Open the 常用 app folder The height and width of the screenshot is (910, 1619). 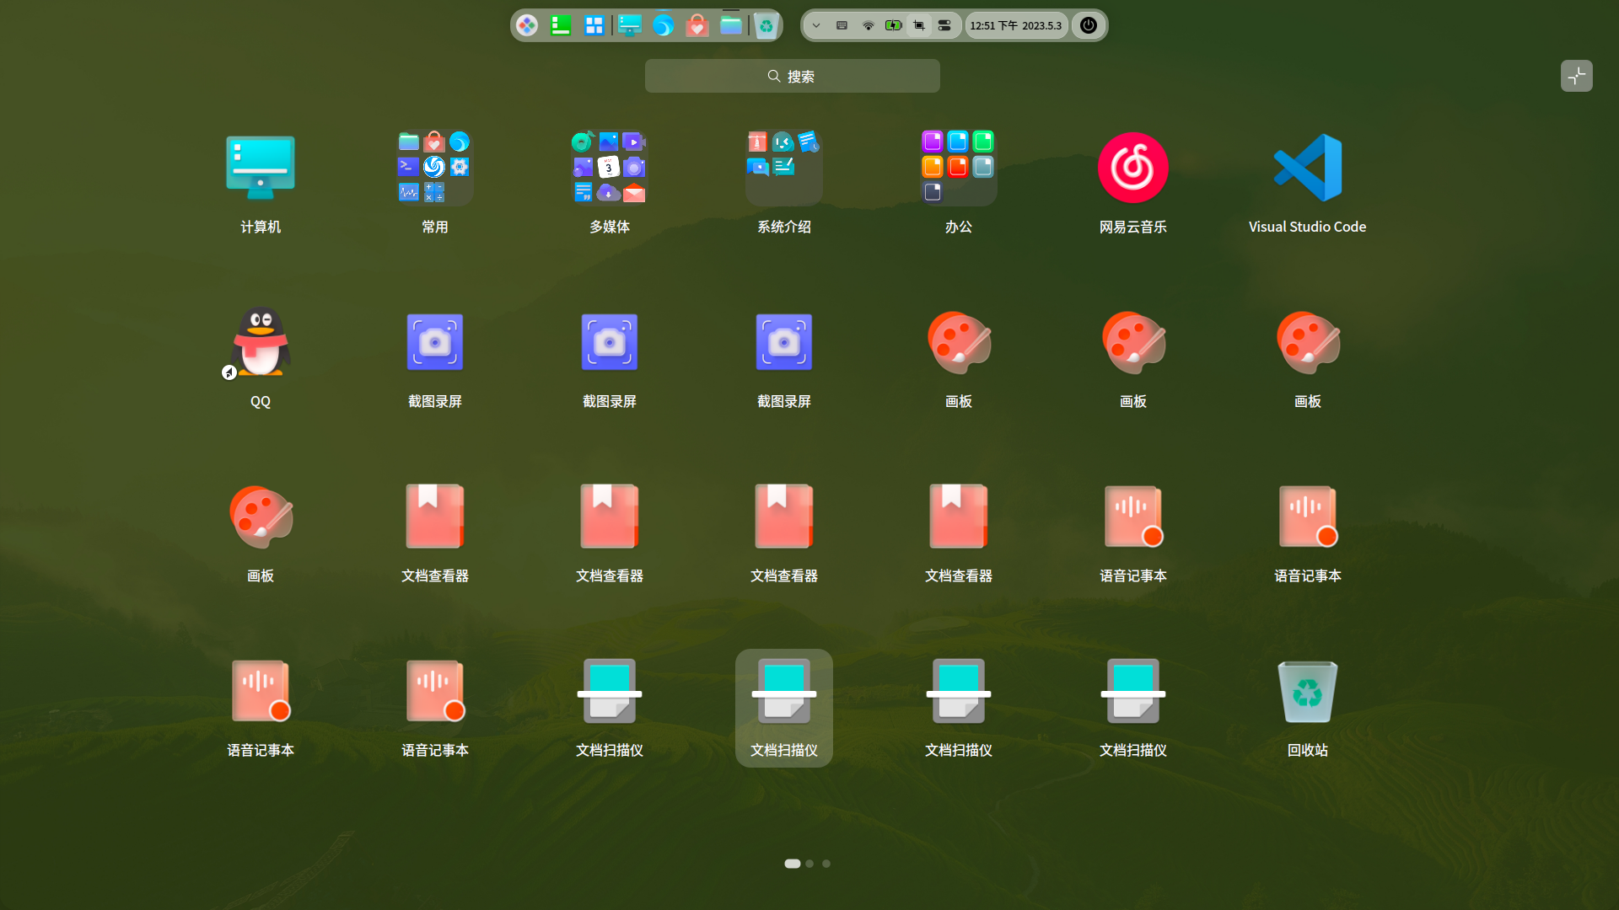pos(434,167)
